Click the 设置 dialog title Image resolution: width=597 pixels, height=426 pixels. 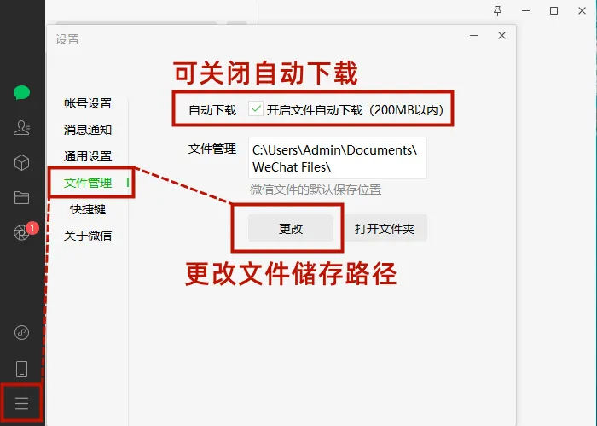[x=67, y=39]
